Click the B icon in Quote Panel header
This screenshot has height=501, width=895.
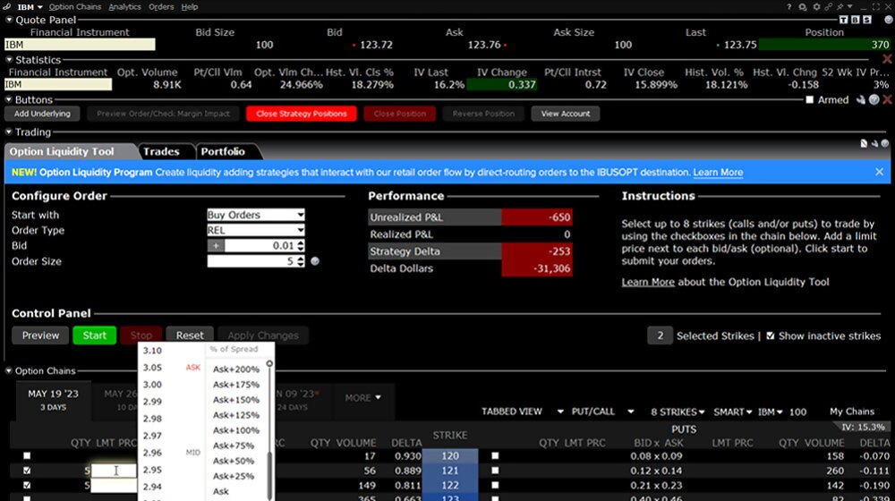click(855, 20)
